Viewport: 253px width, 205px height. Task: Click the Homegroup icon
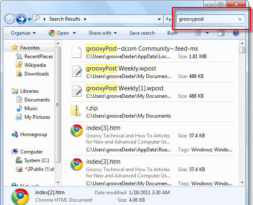click(x=15, y=134)
